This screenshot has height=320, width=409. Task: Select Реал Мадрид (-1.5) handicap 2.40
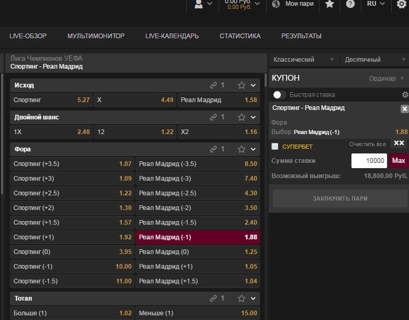tap(198, 222)
